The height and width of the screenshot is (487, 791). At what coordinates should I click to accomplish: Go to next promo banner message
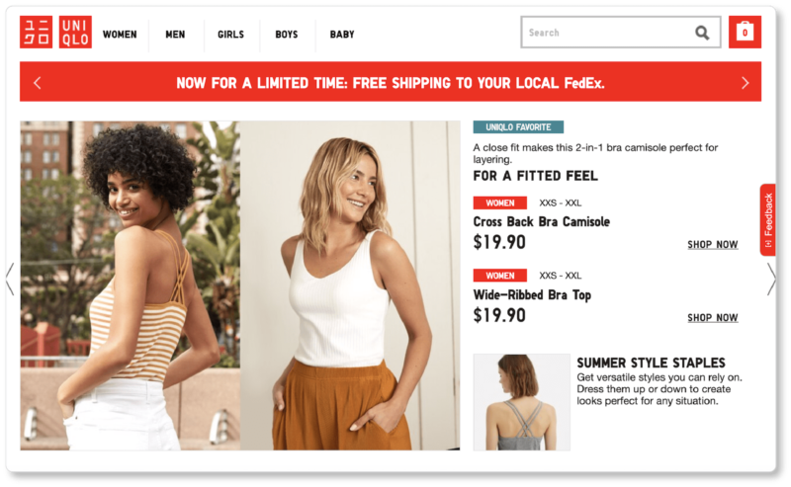tap(746, 83)
